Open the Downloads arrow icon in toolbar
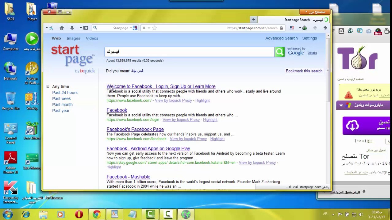This screenshot has width=392, height=220. pyautogui.click(x=72, y=28)
